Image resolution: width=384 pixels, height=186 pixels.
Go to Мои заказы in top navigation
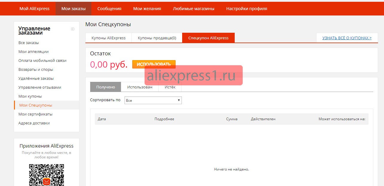pos(73,9)
